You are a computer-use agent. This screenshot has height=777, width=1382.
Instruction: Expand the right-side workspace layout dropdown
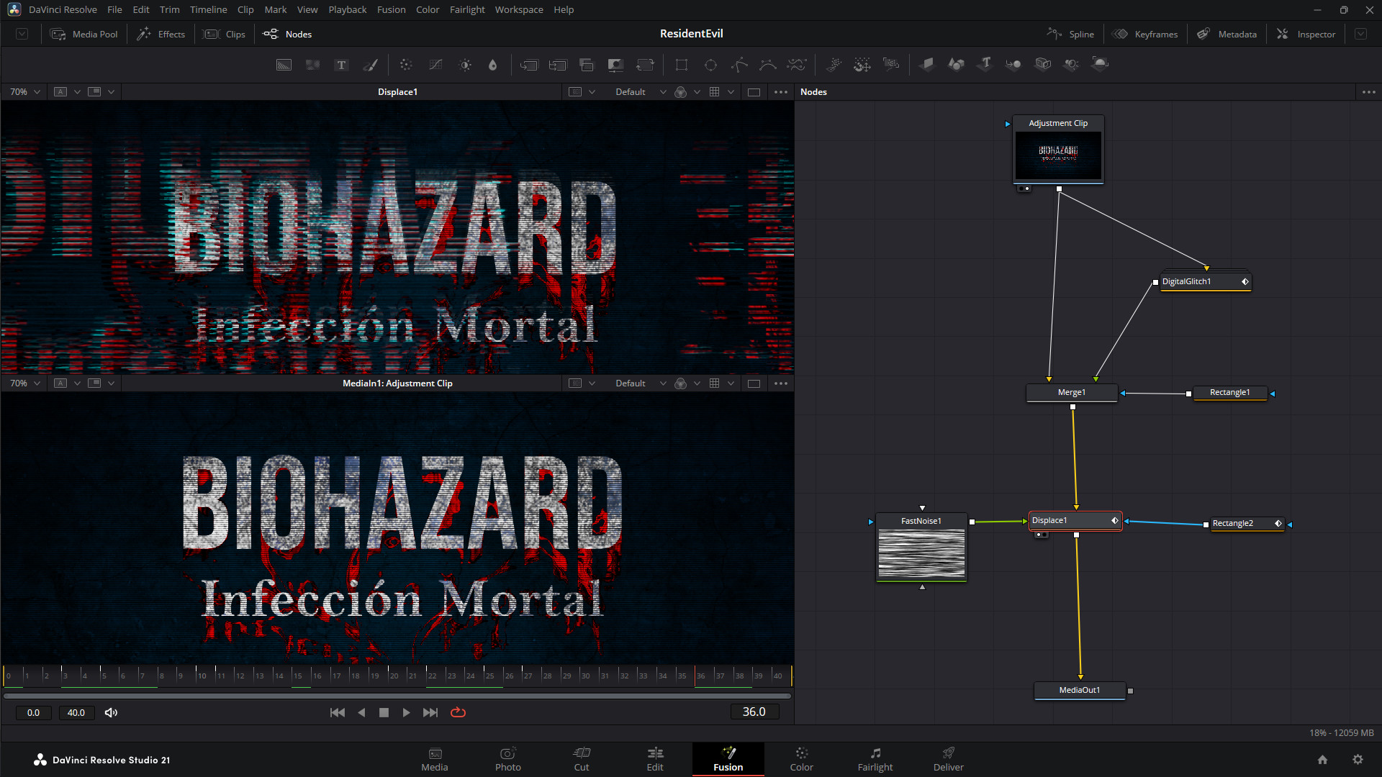point(1360,34)
